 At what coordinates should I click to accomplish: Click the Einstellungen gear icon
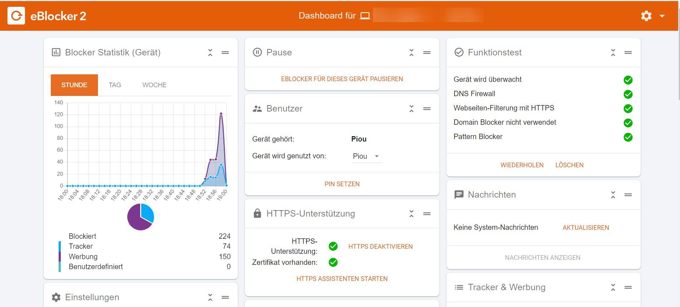coord(56,297)
